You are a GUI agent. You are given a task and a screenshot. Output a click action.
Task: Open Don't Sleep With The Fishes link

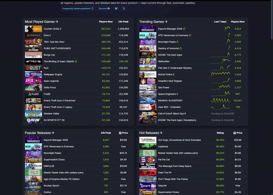click(173, 179)
